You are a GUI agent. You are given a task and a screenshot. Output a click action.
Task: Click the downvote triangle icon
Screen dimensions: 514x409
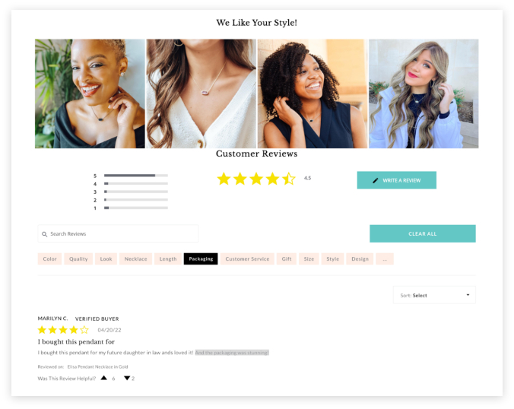click(127, 378)
